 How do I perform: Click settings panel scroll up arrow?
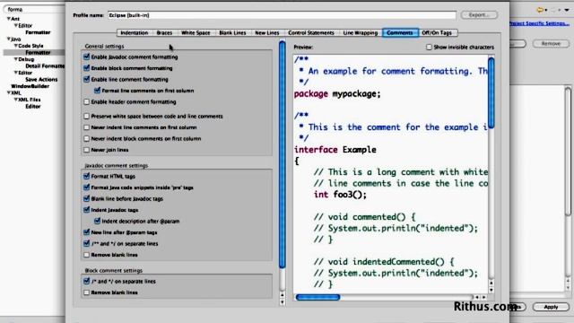click(x=283, y=295)
